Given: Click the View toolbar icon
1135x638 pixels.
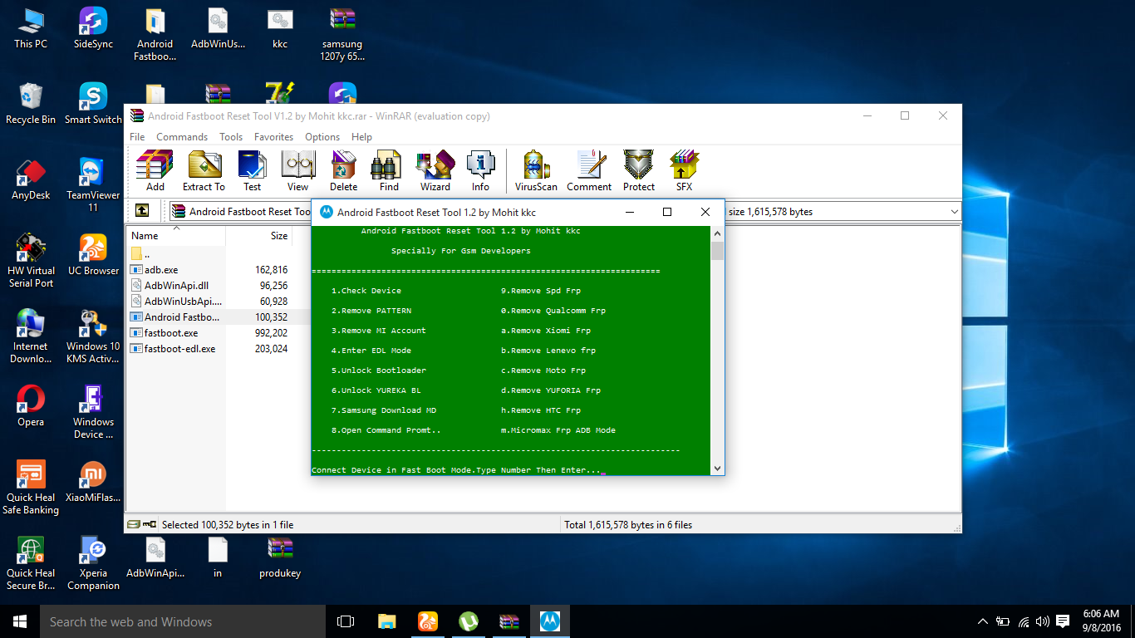Looking at the screenshot, I should click(297, 171).
